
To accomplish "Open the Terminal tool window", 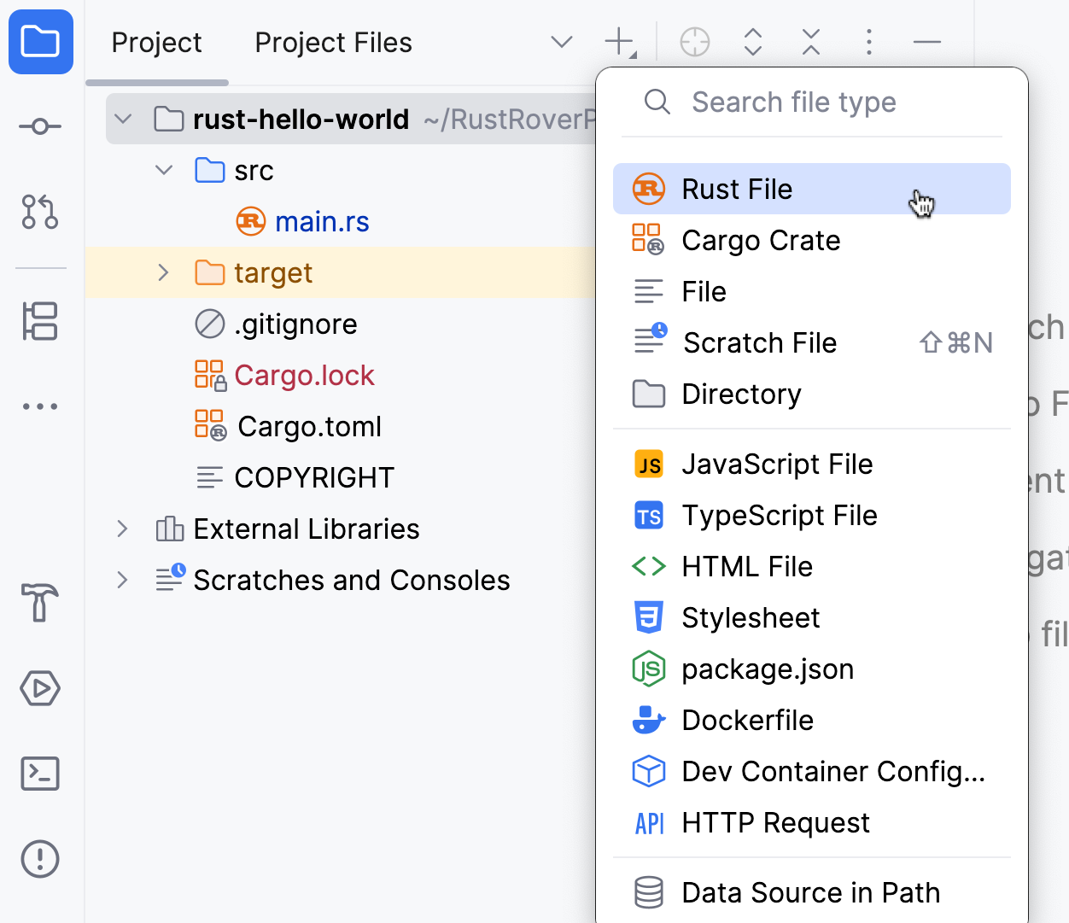I will coord(40,774).
